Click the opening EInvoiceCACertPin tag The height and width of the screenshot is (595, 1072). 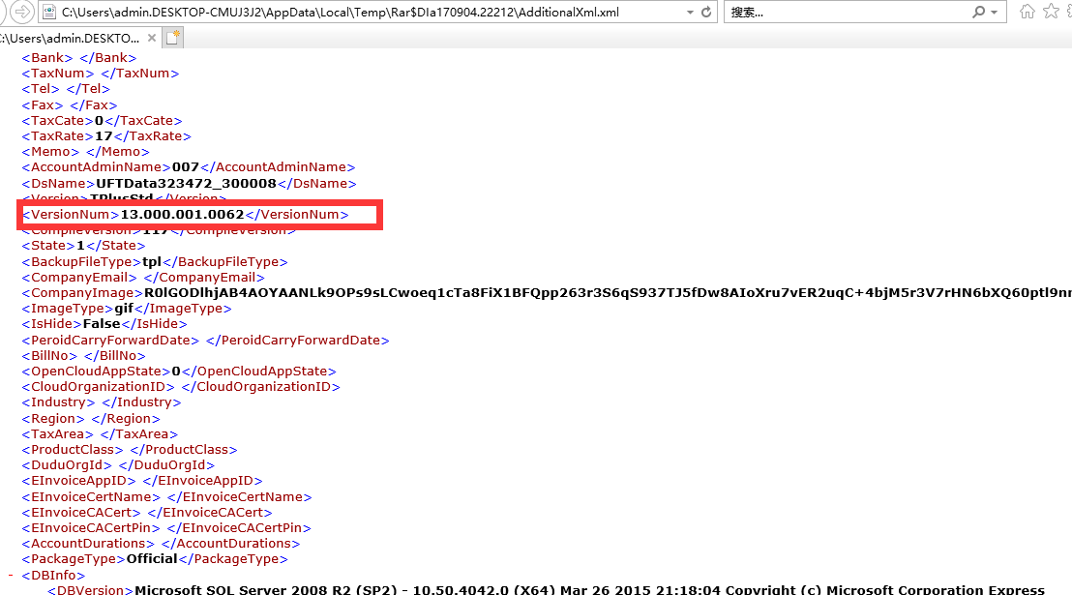tap(92, 528)
